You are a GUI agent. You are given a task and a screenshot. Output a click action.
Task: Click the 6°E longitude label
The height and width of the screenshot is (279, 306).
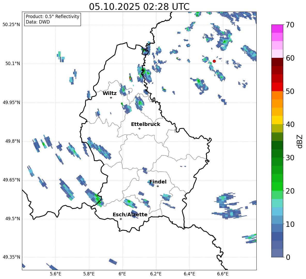tap(122, 274)
